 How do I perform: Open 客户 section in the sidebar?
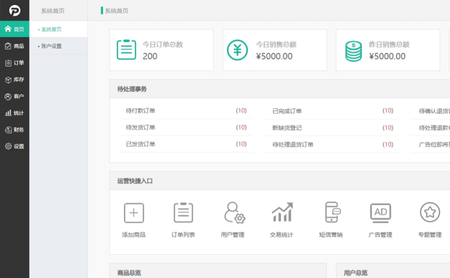(x=14, y=96)
